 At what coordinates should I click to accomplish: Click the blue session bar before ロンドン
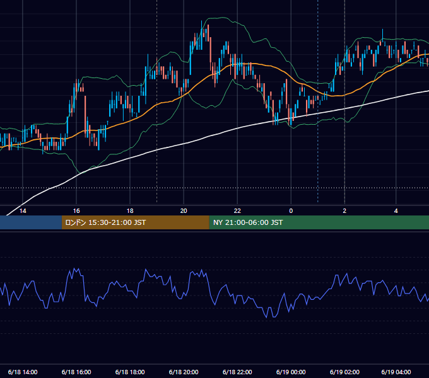pyautogui.click(x=31, y=222)
